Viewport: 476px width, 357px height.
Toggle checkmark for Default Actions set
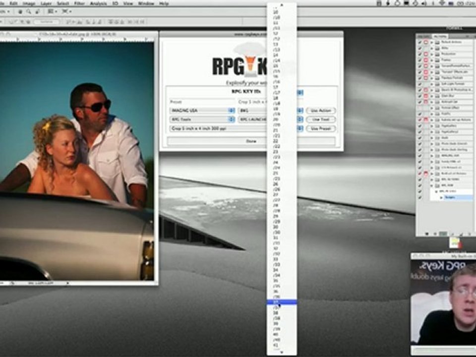[420, 42]
